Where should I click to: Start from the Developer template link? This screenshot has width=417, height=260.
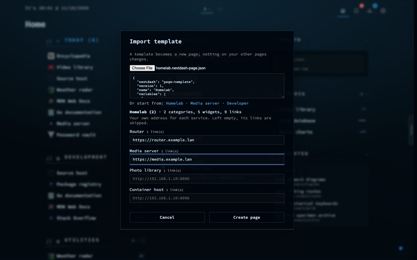pos(238,103)
